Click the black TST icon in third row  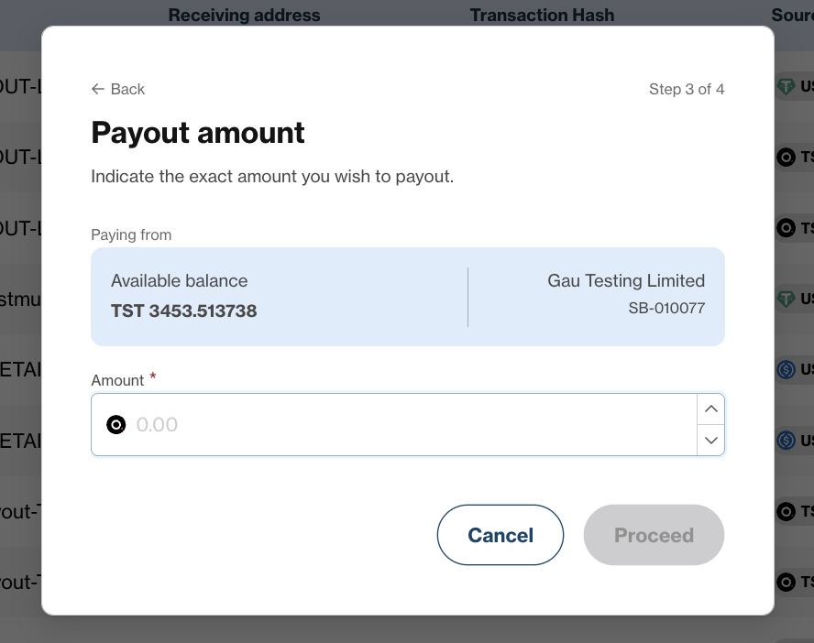[x=786, y=228]
